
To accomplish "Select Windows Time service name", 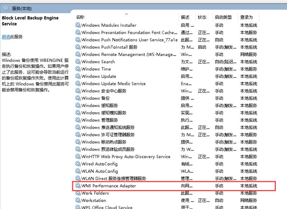I will [x=96, y=69].
